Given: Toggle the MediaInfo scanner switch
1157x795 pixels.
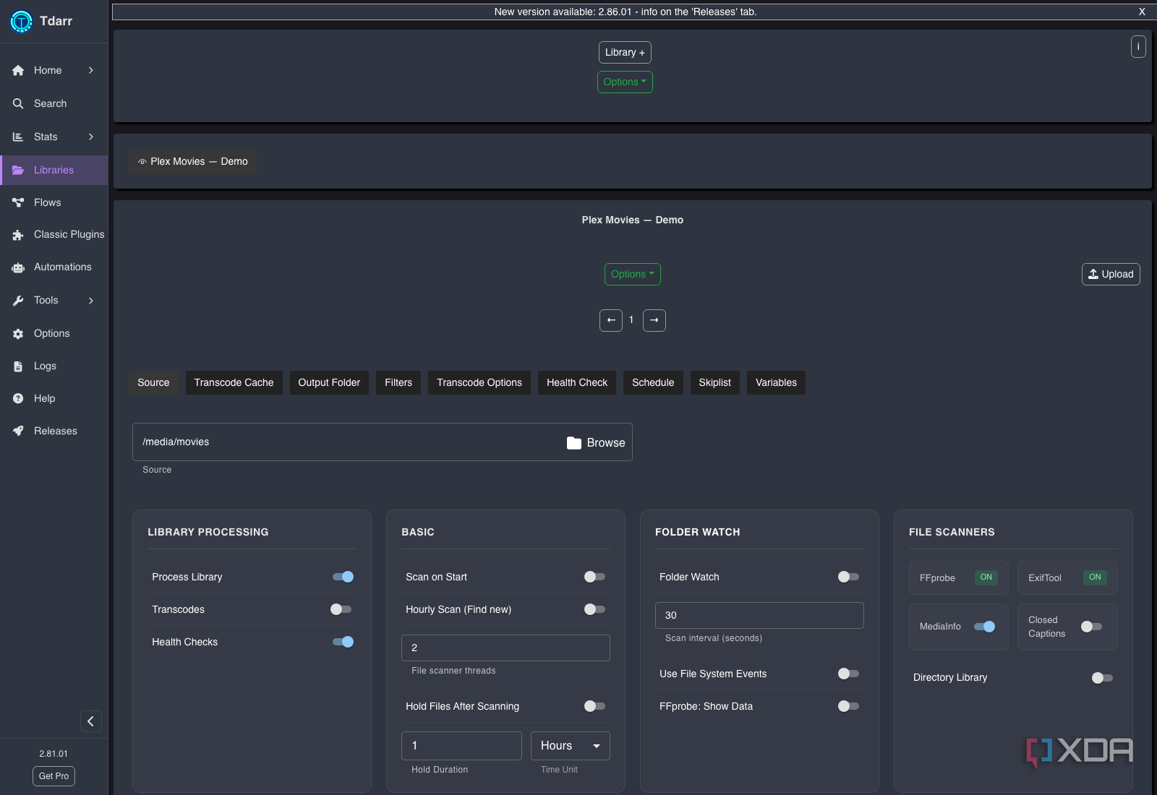Looking at the screenshot, I should [984, 627].
